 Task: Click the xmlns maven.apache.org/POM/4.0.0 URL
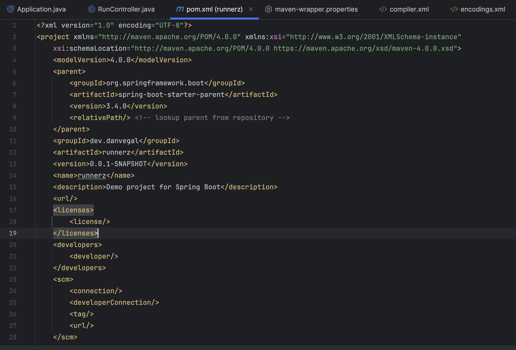(169, 37)
